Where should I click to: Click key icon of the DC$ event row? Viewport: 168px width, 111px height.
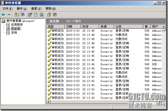pos(49,64)
